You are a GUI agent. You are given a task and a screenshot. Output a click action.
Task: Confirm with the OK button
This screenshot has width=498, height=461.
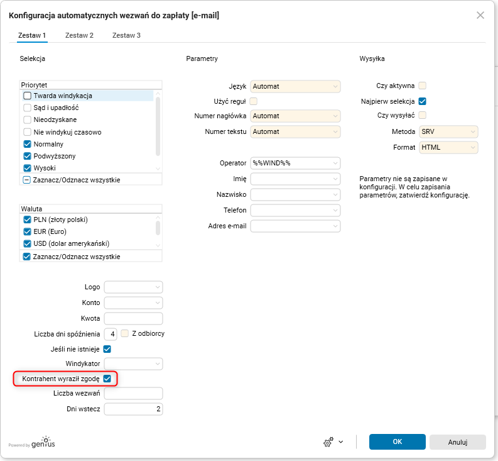397,442
